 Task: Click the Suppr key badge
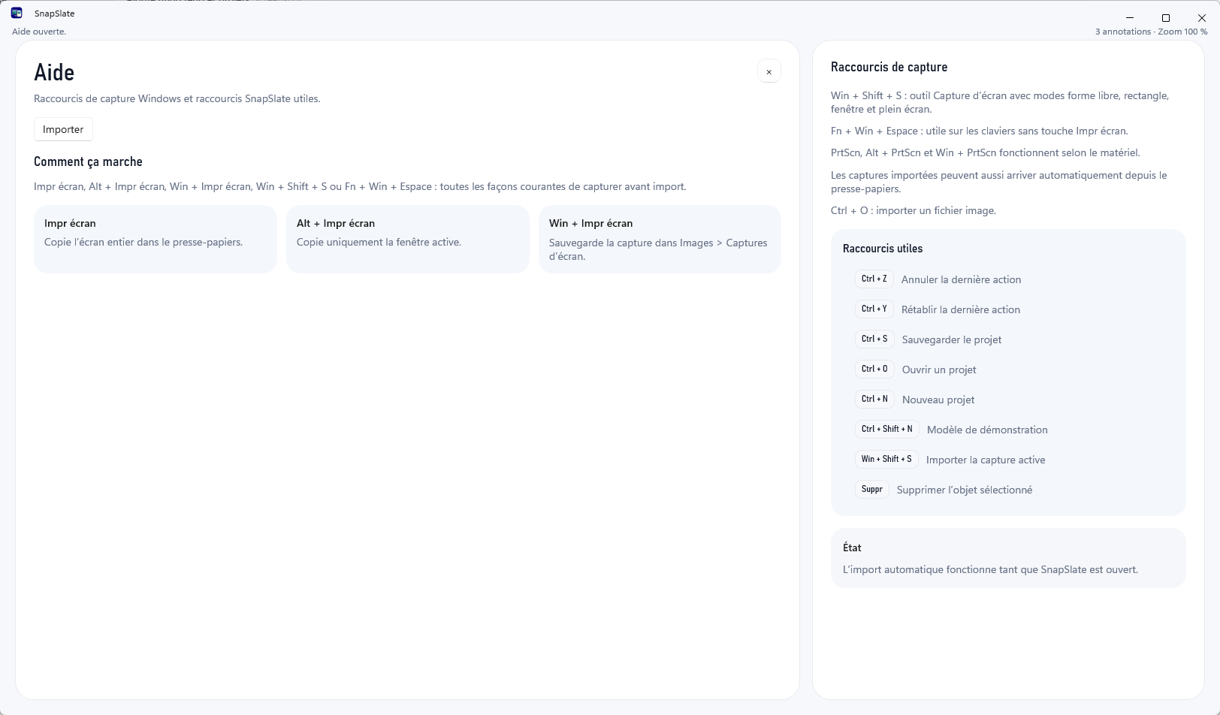(x=871, y=489)
